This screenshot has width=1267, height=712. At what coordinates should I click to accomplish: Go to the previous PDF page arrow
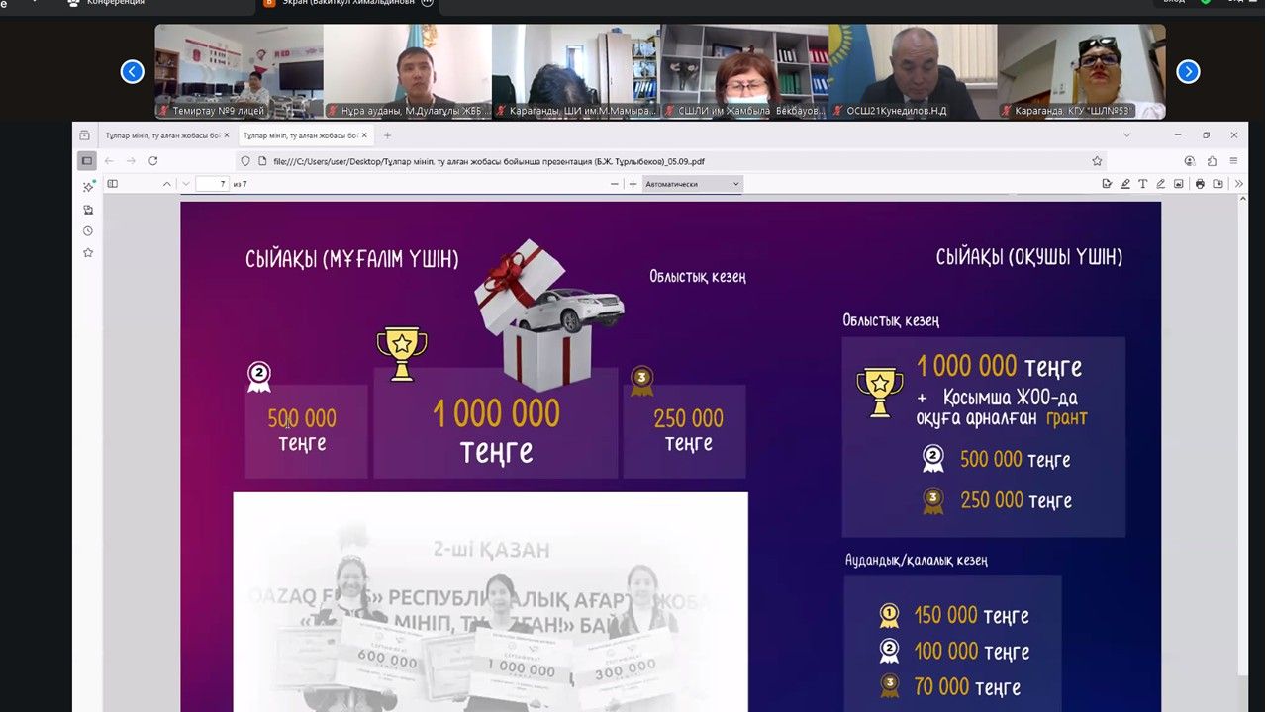click(166, 184)
